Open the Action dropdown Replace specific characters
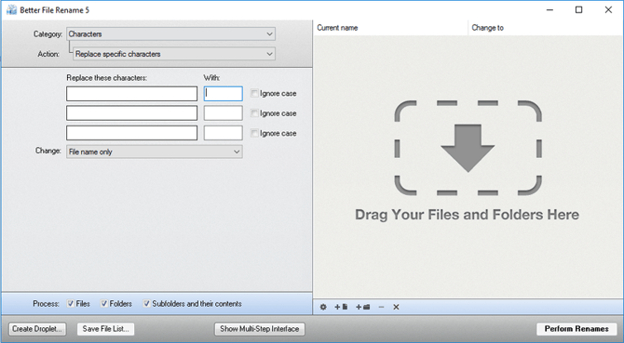The width and height of the screenshot is (624, 343). (x=174, y=54)
